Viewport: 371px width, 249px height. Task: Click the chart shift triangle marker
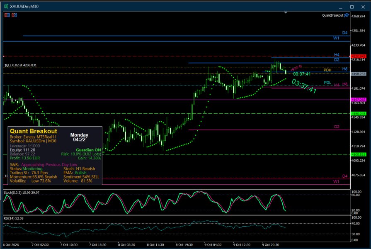point(286,12)
